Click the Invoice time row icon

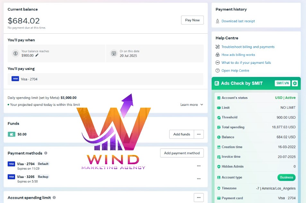219,157
